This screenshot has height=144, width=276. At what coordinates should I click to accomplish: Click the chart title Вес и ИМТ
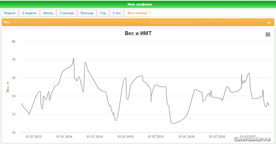click(138, 33)
